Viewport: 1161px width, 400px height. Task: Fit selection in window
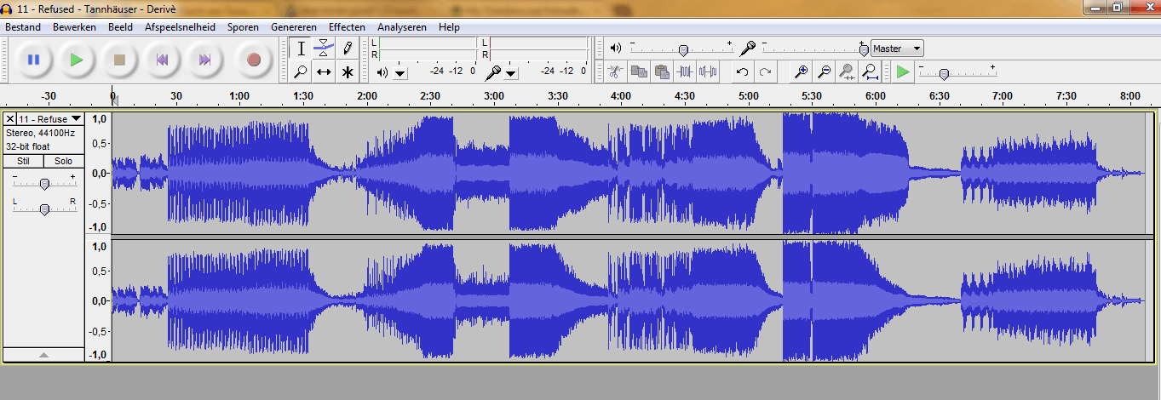[846, 72]
